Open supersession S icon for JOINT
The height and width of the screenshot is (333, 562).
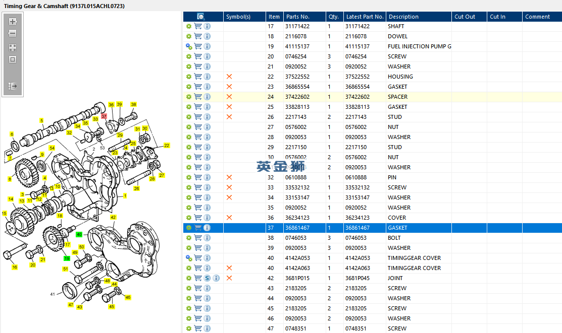pyautogui.click(x=207, y=278)
